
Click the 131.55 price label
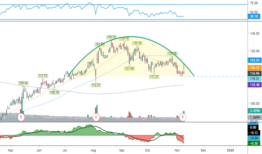tap(100, 44)
